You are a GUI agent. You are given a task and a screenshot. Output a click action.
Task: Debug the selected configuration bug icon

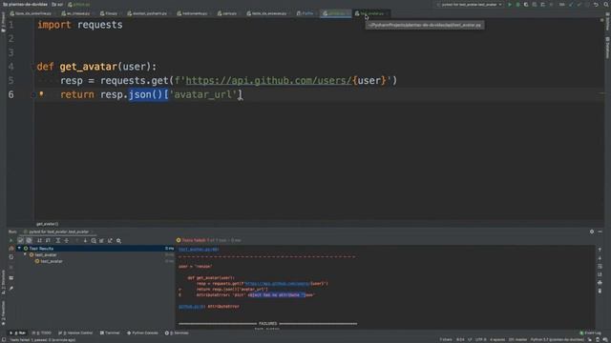tap(517, 4)
